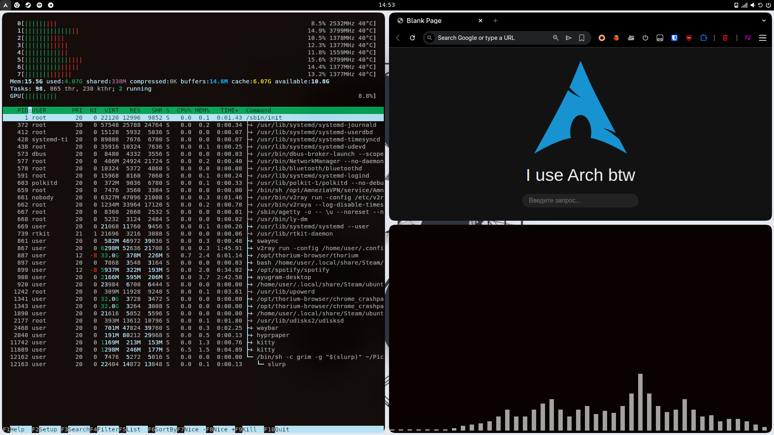The height and width of the screenshot is (435, 774).
Task: Click the F6 SortBy option in htop
Action: click(162, 429)
